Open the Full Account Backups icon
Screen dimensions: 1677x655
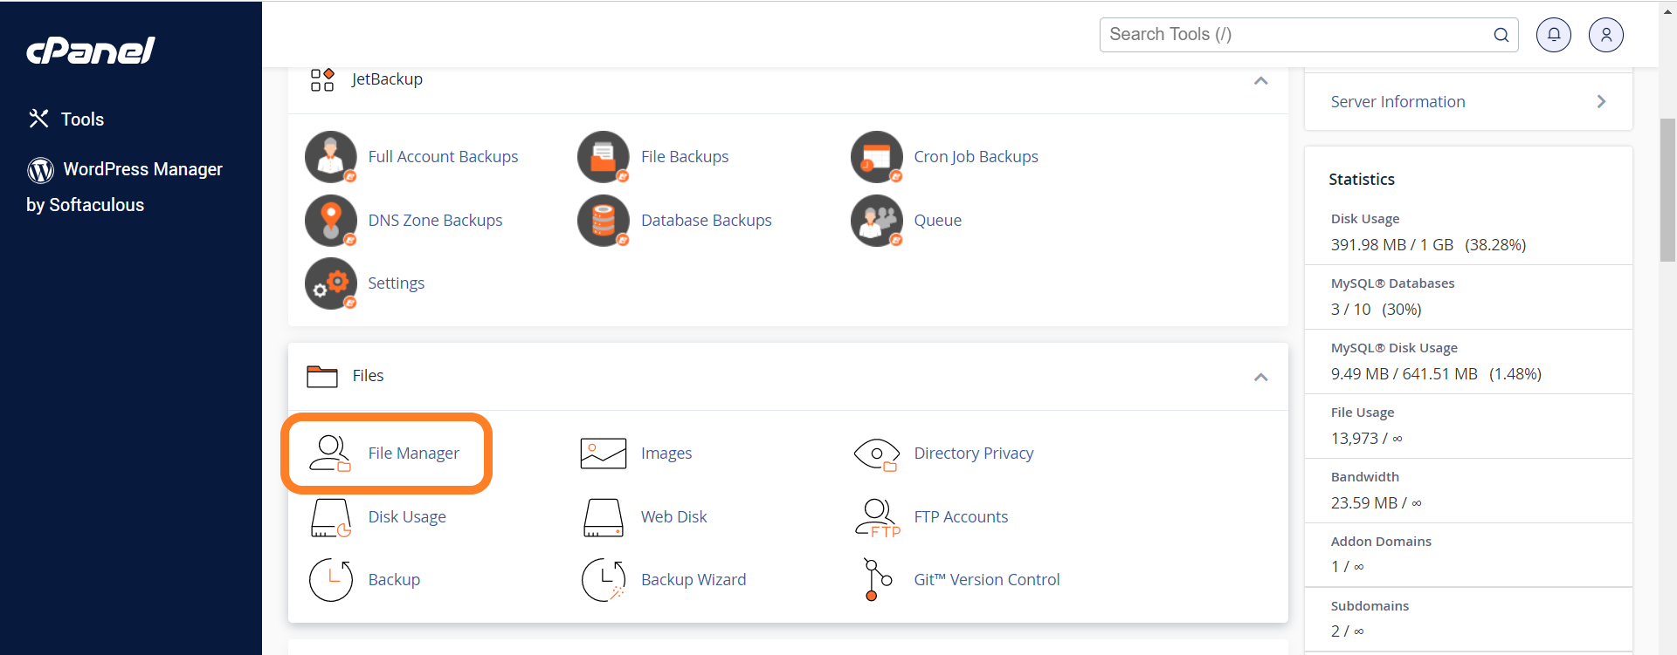[331, 157]
